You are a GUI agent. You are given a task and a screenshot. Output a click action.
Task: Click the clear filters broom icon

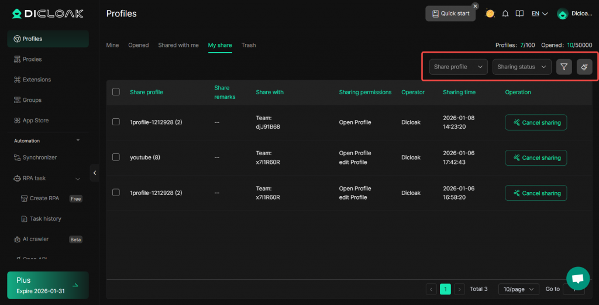click(584, 67)
